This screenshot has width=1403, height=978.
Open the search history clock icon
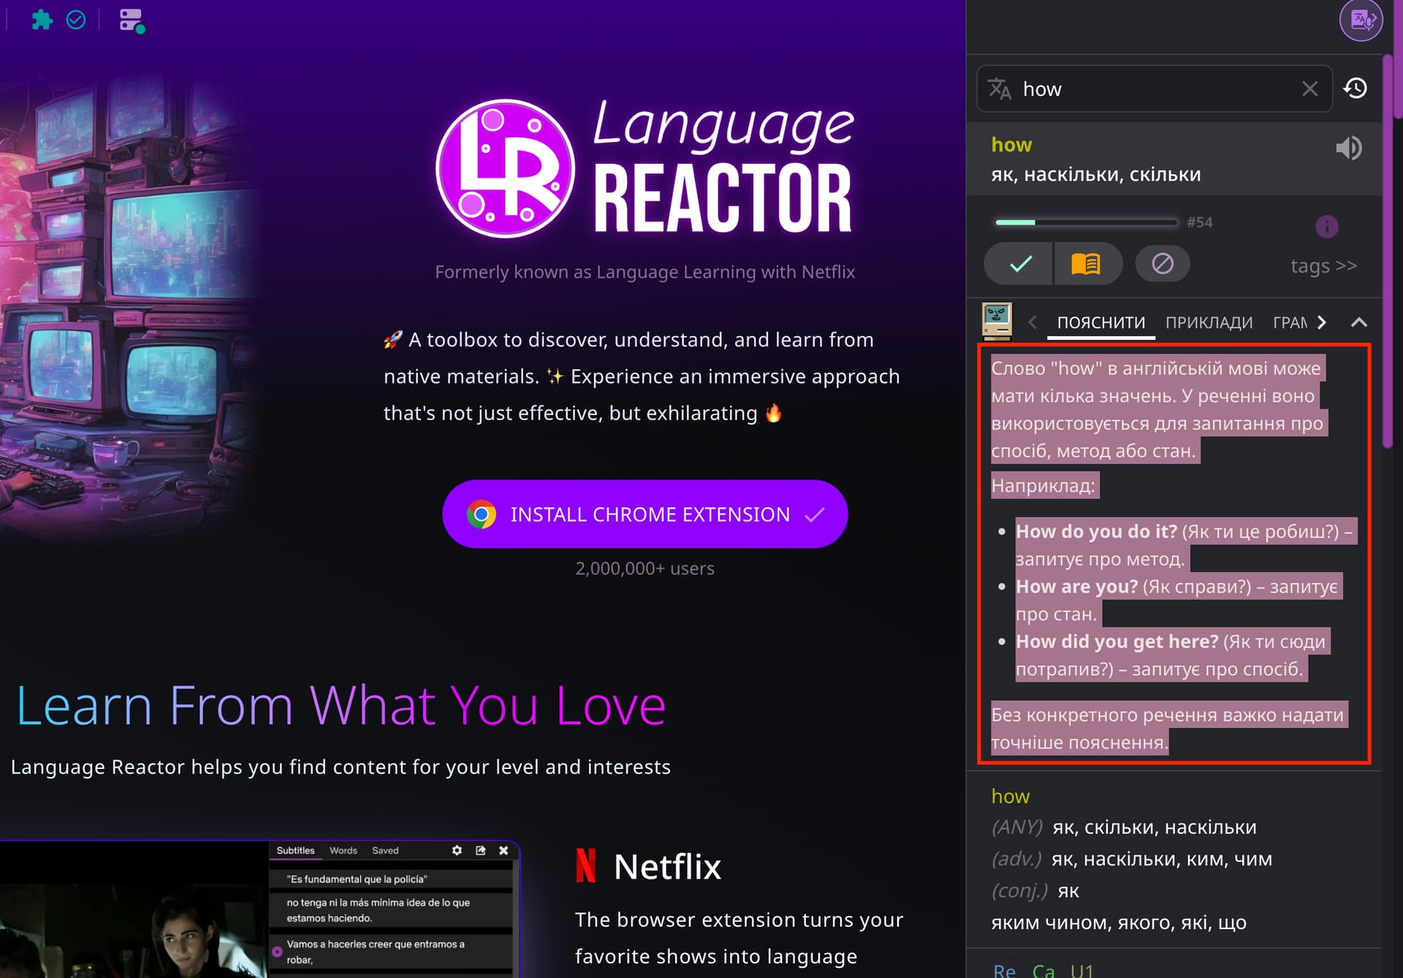point(1356,88)
